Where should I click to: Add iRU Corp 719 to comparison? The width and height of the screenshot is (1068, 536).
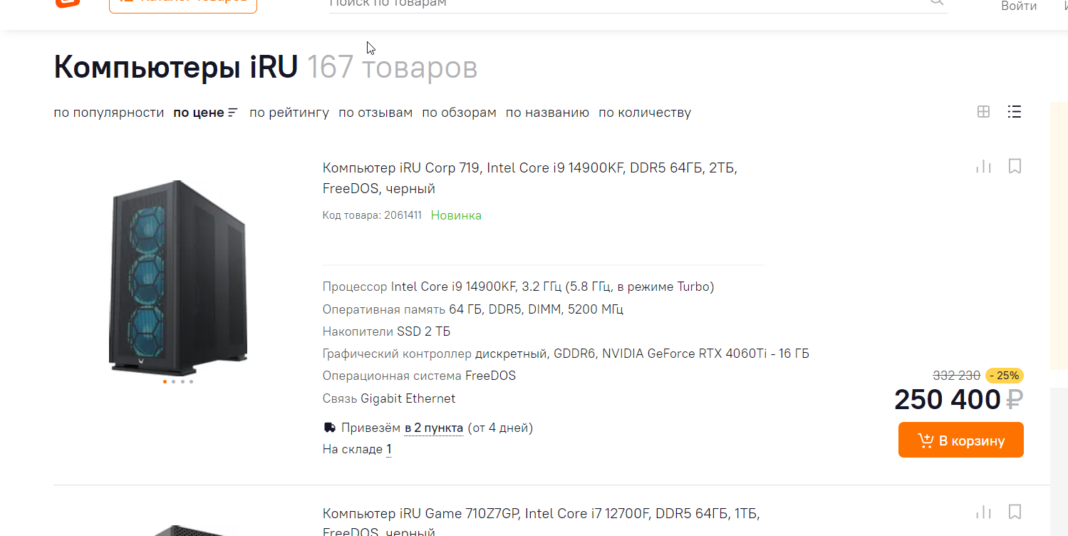[x=983, y=167]
